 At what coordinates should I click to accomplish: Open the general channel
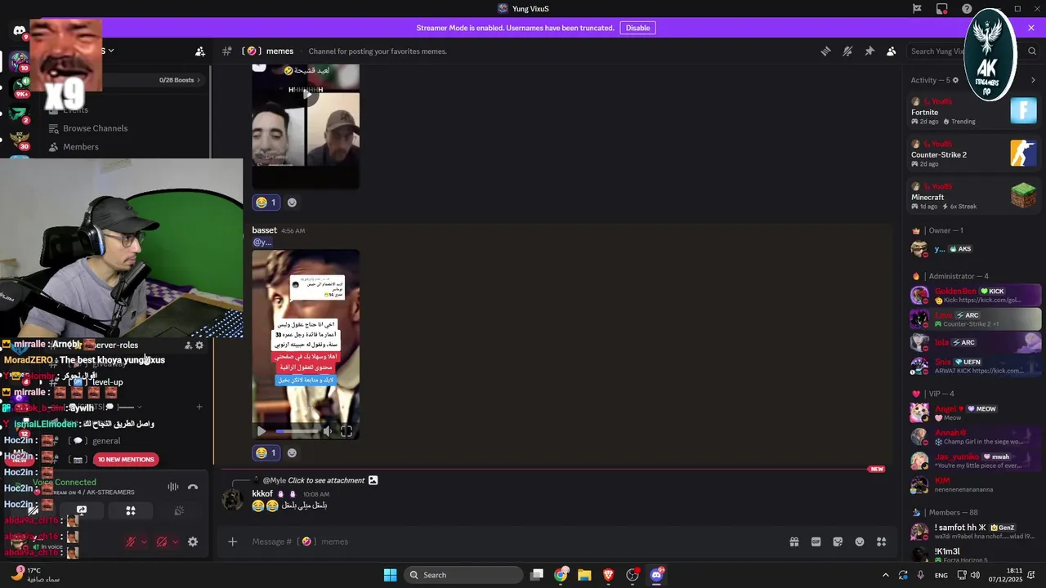click(x=106, y=441)
